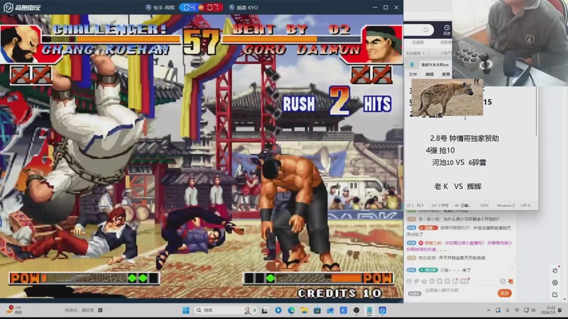Click the pop-out edit icon in sidebar
This screenshot has width=568, height=319.
coord(555,295)
